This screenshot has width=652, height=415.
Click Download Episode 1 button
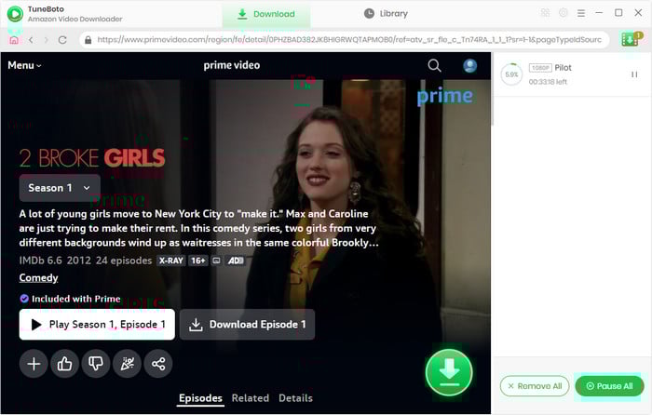point(248,324)
